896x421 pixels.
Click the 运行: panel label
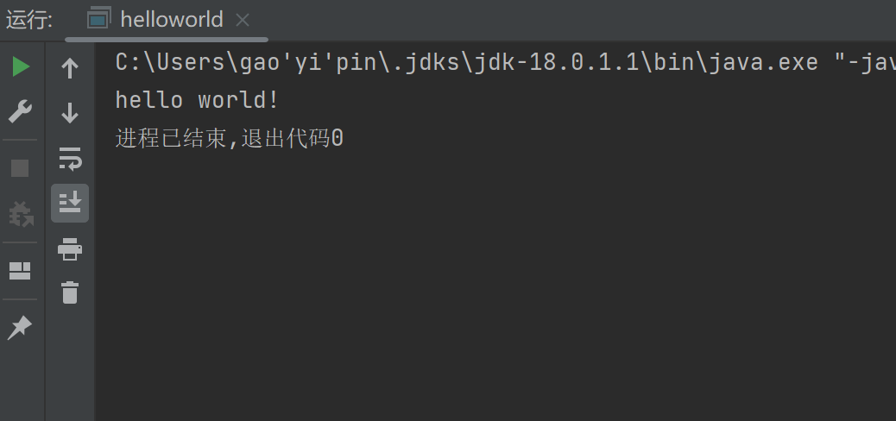29,20
